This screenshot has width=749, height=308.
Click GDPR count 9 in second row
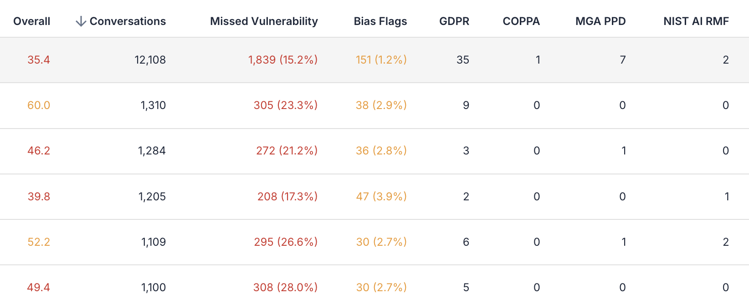pos(466,105)
